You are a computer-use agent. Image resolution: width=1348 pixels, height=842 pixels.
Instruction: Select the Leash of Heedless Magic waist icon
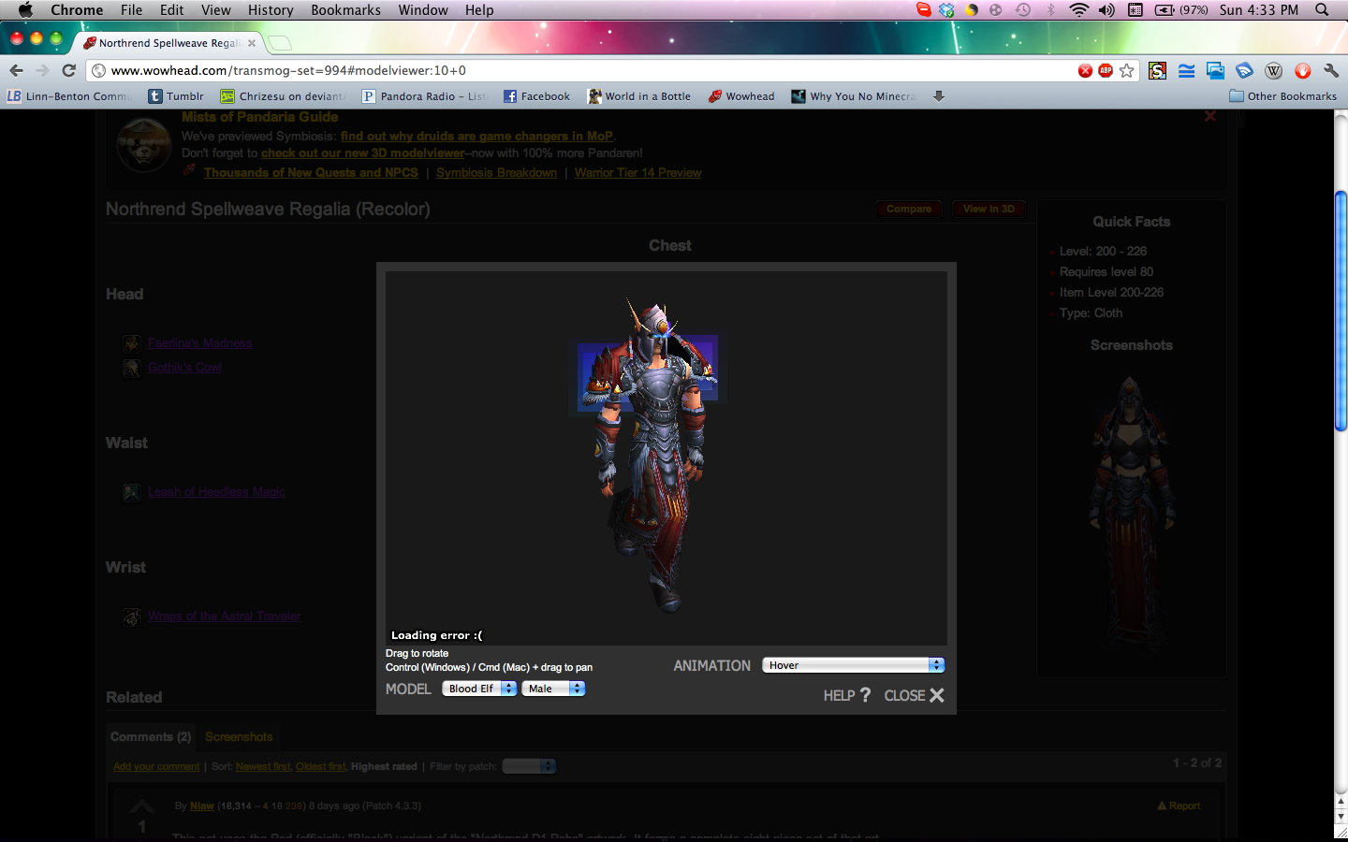[x=131, y=492]
